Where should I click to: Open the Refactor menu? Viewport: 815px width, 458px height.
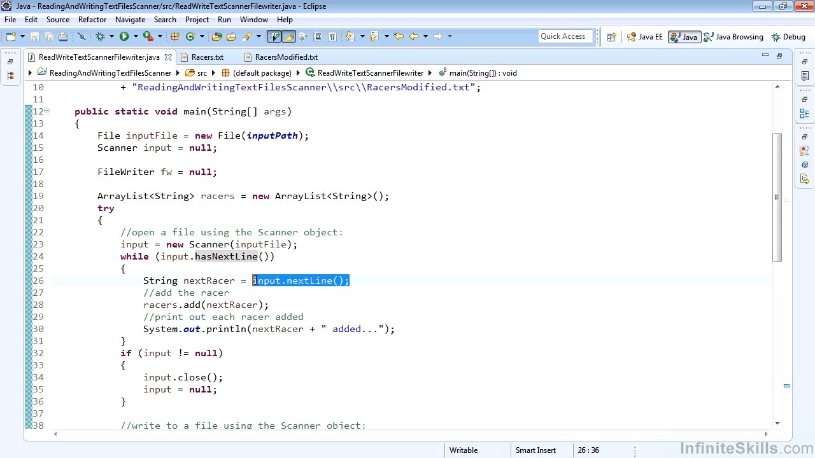(x=92, y=20)
